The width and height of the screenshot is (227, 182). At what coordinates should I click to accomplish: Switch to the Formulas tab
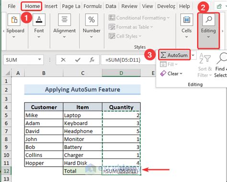pyautogui.click(x=92, y=6)
